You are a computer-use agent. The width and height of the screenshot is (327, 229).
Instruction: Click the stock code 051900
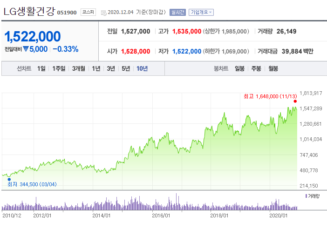click(x=67, y=13)
